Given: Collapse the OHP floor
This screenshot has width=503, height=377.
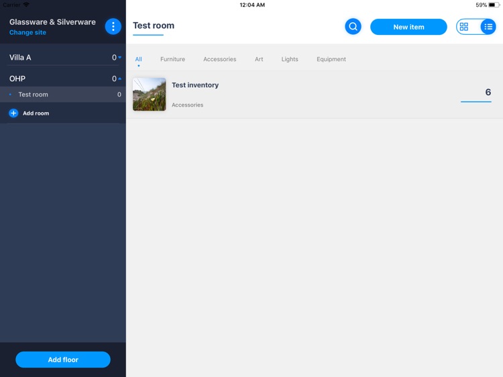Looking at the screenshot, I should [x=119, y=78].
